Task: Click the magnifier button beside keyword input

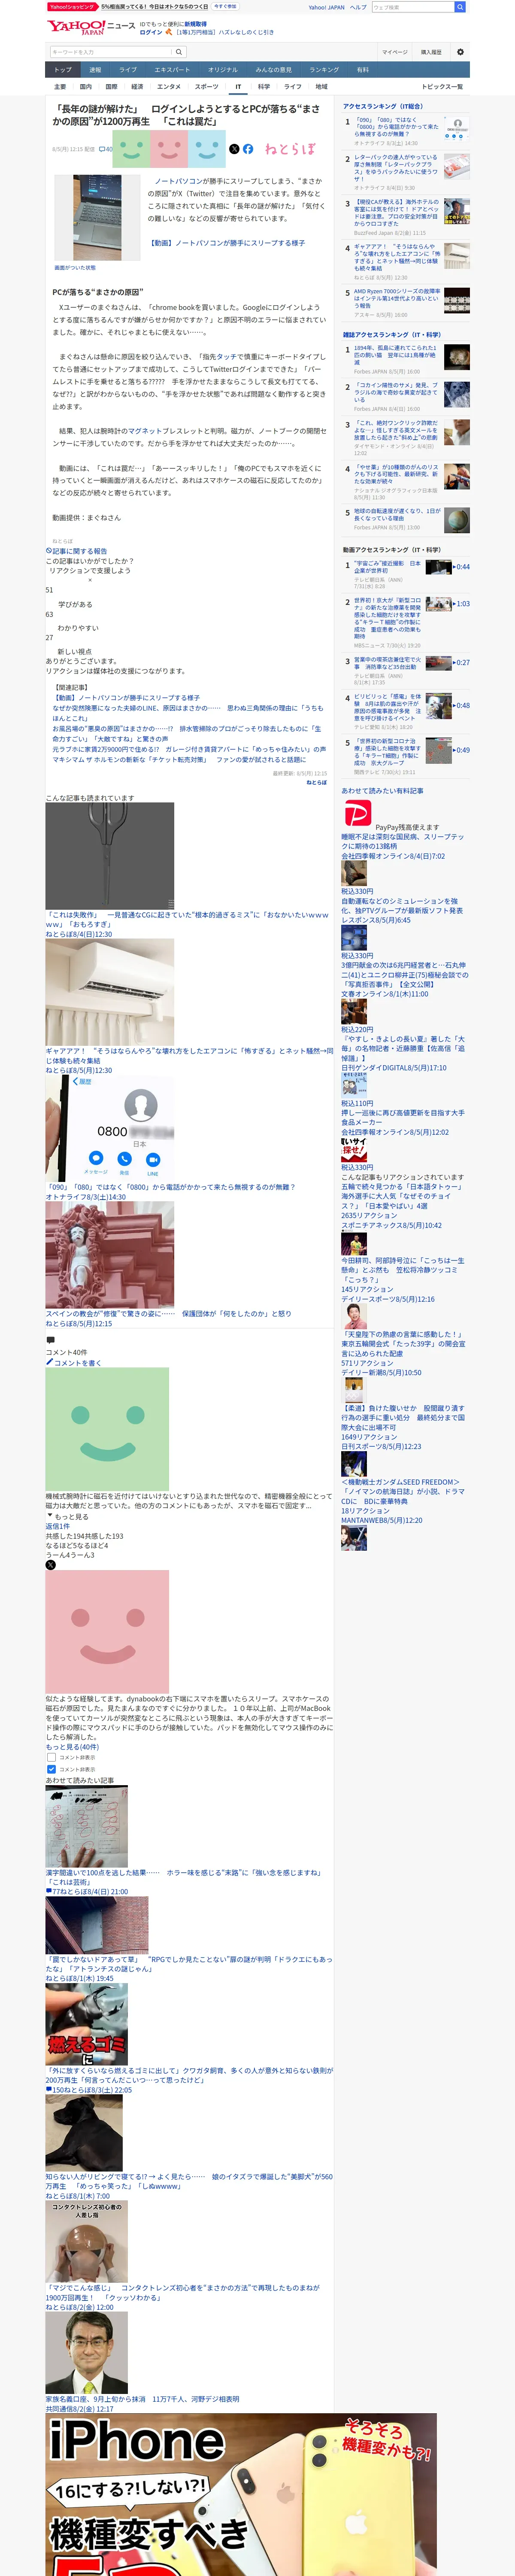Action: pyautogui.click(x=179, y=52)
